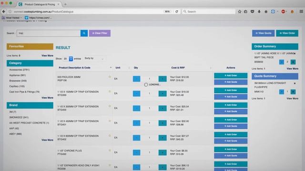The image size is (305, 171).
Task: Open the Sort by dropdown
Action: click(x=94, y=58)
